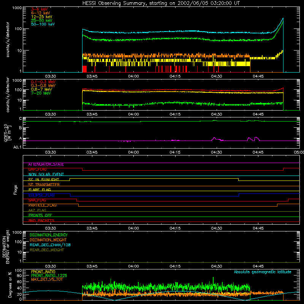The width and height of the screenshot is (304, 304).
Task: Click the 7-20 MeV legend label
Action: [x=41, y=93]
